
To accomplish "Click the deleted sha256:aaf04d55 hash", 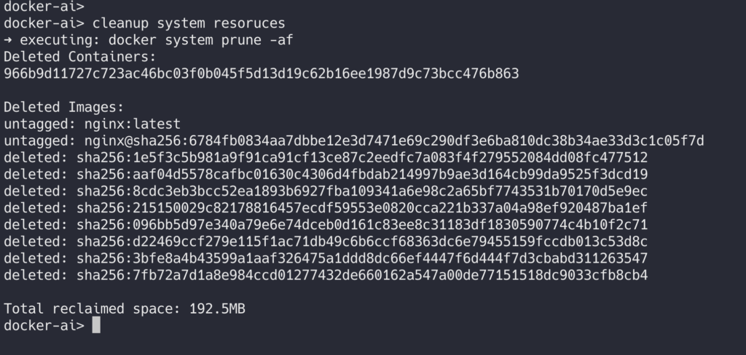I will point(362,175).
